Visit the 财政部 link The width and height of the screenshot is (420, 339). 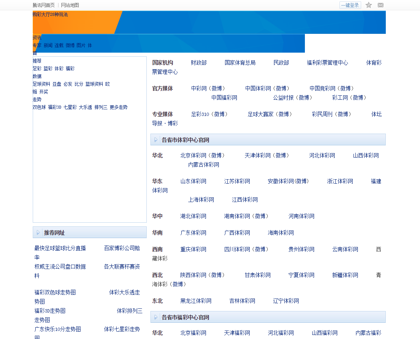[199, 63]
